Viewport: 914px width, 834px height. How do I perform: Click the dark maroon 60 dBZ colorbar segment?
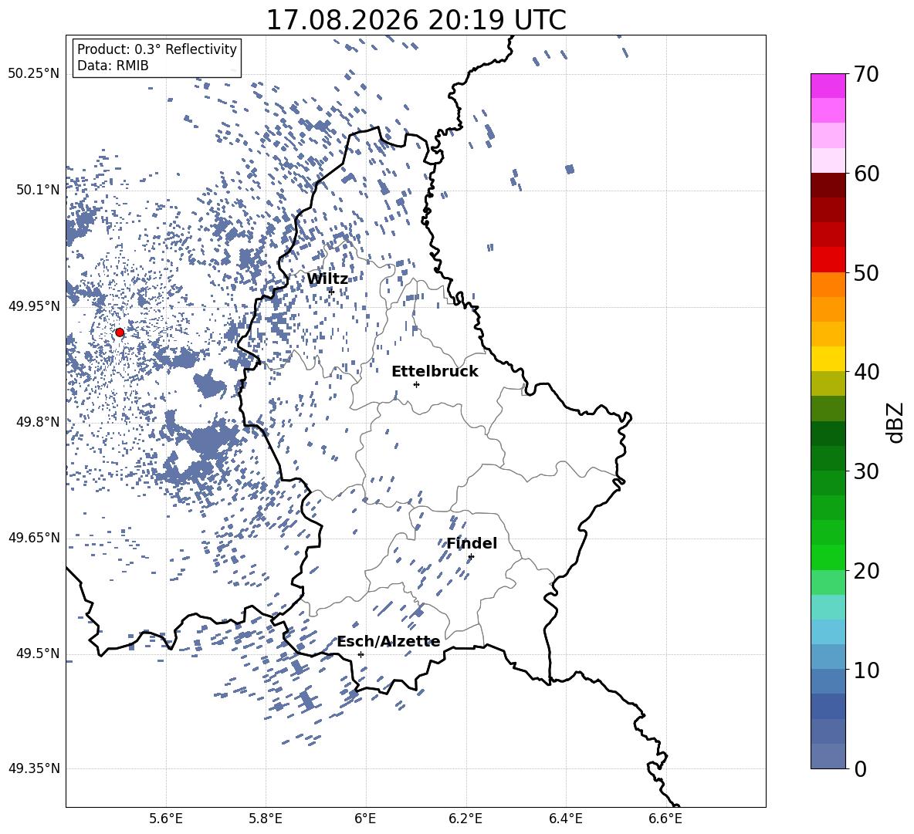tap(828, 185)
